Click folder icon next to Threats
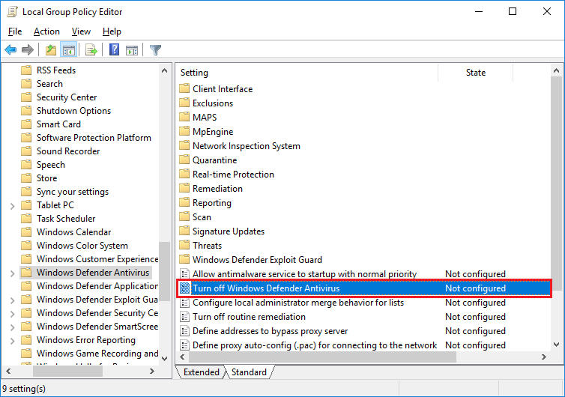Image resolution: width=565 pixels, height=397 pixels. [184, 245]
